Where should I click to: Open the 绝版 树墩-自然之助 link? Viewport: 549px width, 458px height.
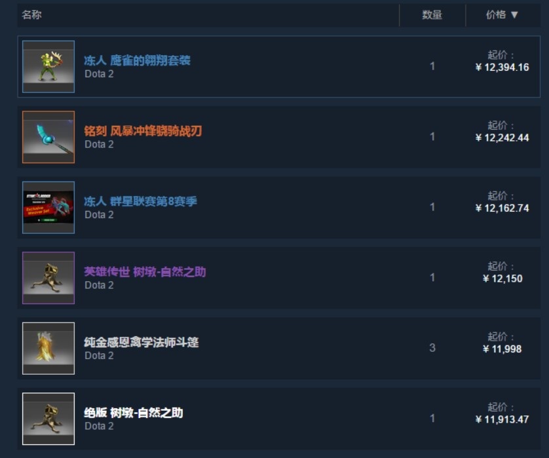click(x=134, y=413)
